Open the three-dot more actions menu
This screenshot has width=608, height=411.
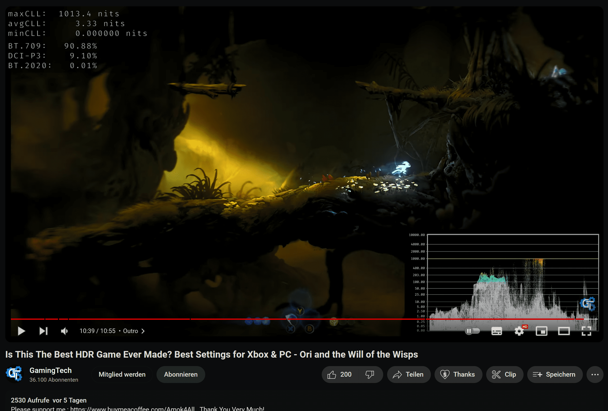pyautogui.click(x=595, y=374)
